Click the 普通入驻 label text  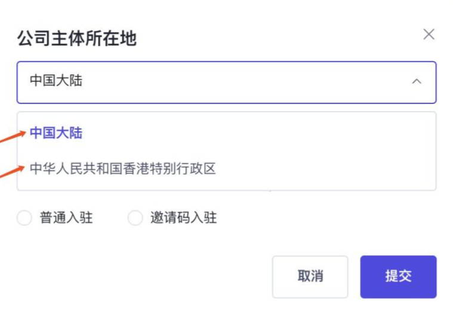pyautogui.click(x=66, y=218)
